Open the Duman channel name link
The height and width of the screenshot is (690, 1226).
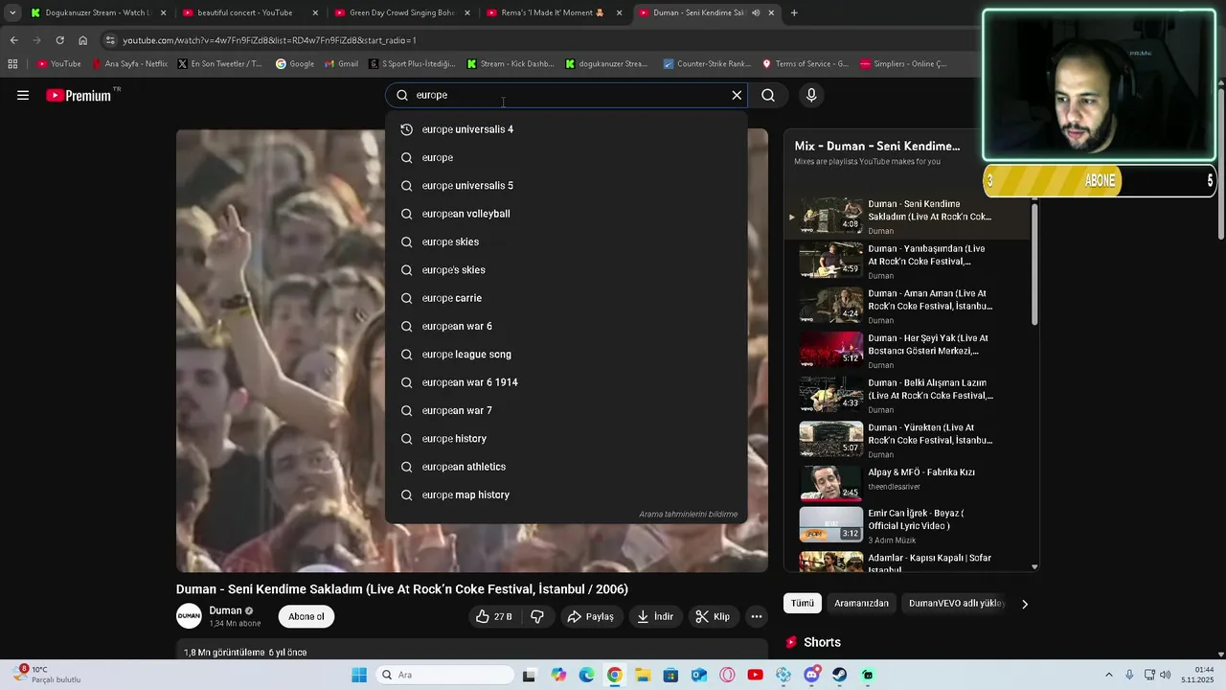pyautogui.click(x=225, y=610)
